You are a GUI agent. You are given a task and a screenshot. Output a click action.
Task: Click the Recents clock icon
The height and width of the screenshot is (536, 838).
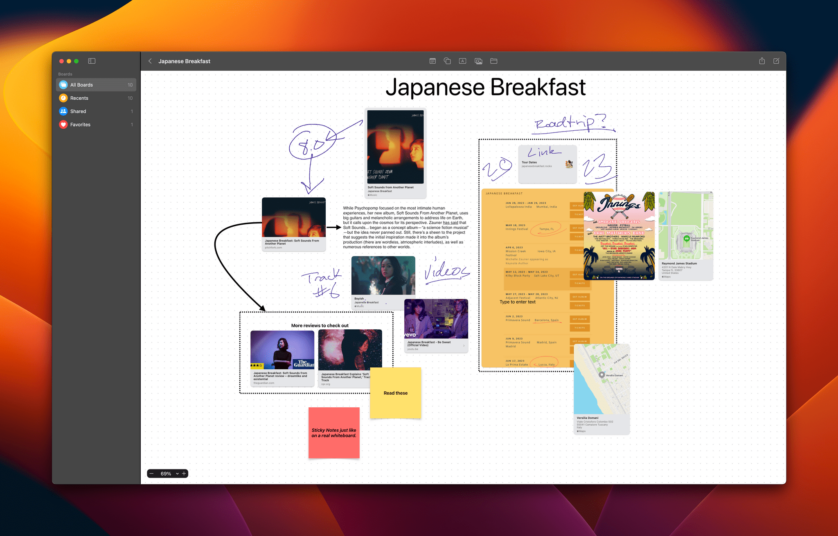click(63, 98)
